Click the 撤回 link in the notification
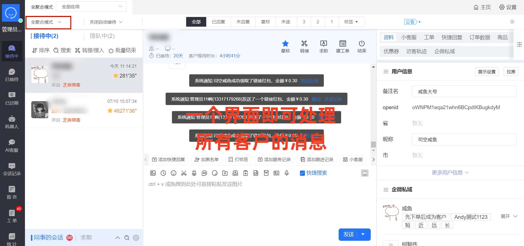The image size is (524, 246). pyautogui.click(x=316, y=99)
